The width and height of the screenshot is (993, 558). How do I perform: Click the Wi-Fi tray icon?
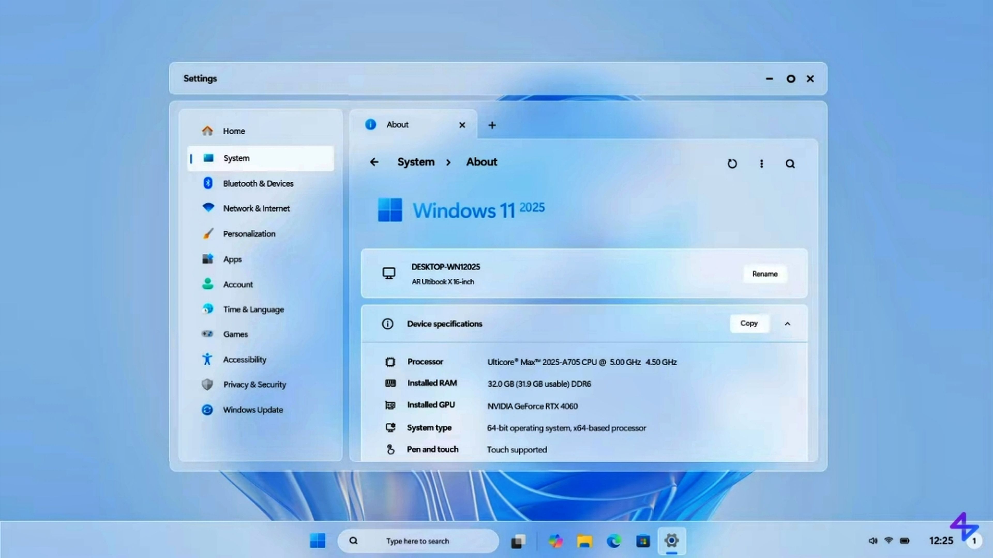[889, 541]
